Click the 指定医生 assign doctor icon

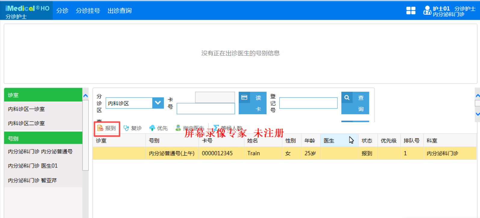(178, 128)
